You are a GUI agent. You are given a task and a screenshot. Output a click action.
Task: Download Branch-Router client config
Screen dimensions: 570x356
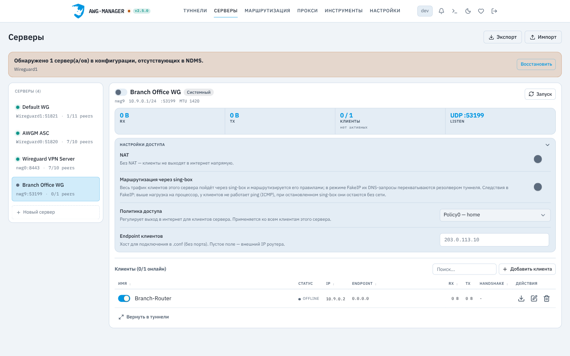tap(521, 299)
